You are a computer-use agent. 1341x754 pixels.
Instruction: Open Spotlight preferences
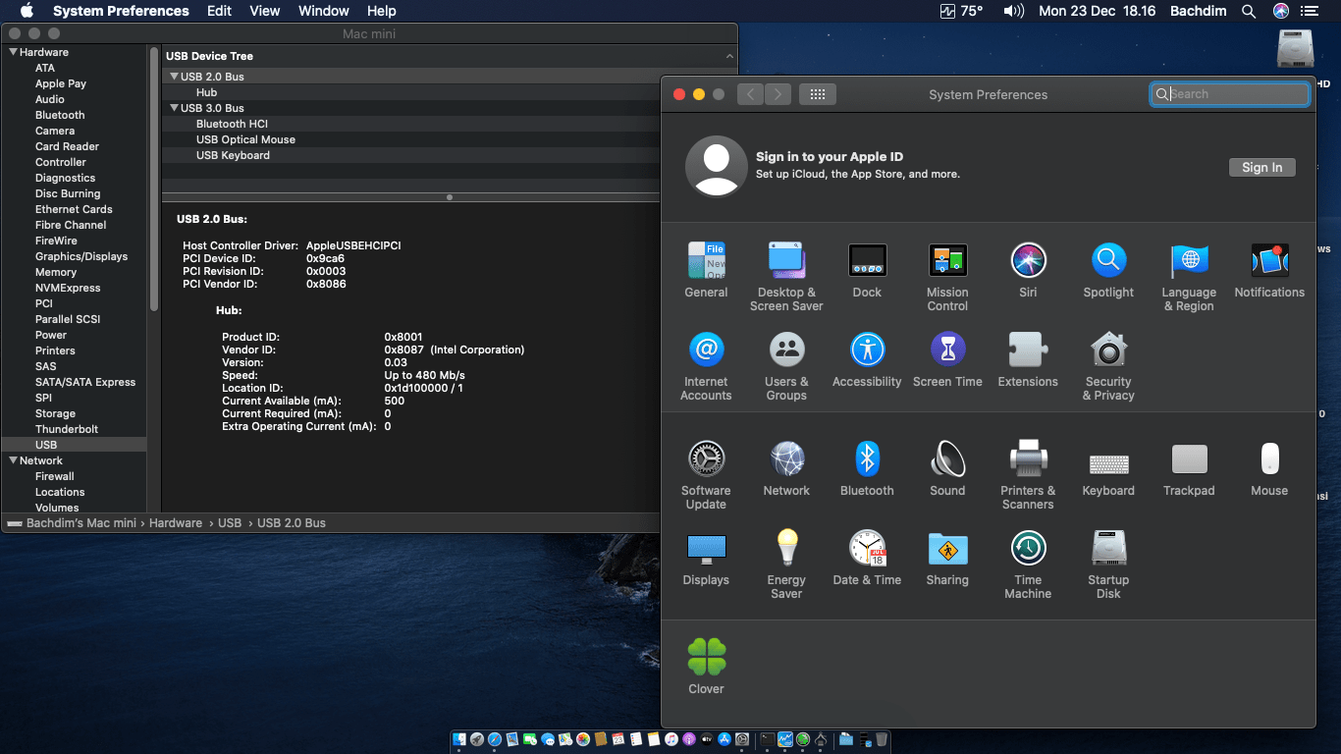[1108, 261]
